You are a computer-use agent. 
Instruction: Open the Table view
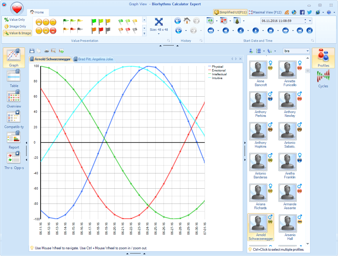tap(14, 78)
